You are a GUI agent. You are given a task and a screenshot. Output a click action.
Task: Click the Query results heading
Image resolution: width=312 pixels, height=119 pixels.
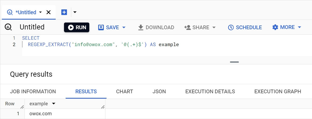31,74
